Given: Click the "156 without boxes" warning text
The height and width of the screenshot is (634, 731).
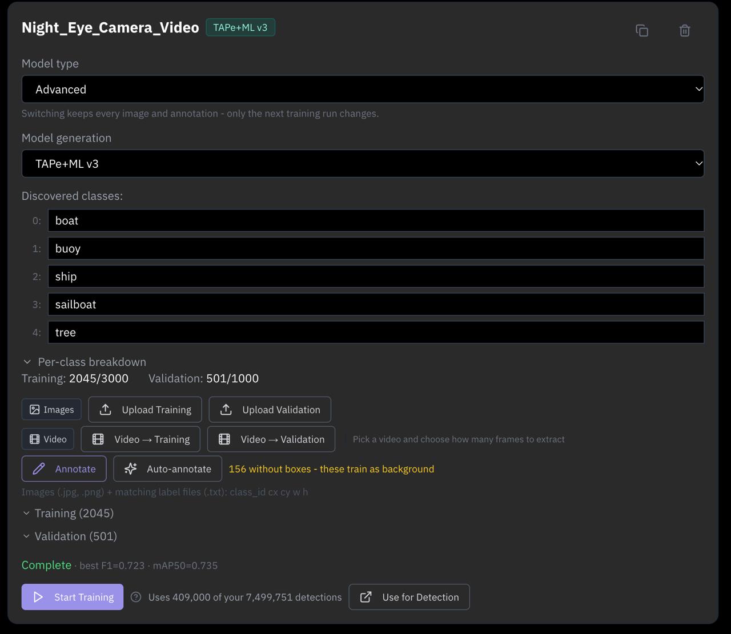Looking at the screenshot, I should [x=331, y=469].
